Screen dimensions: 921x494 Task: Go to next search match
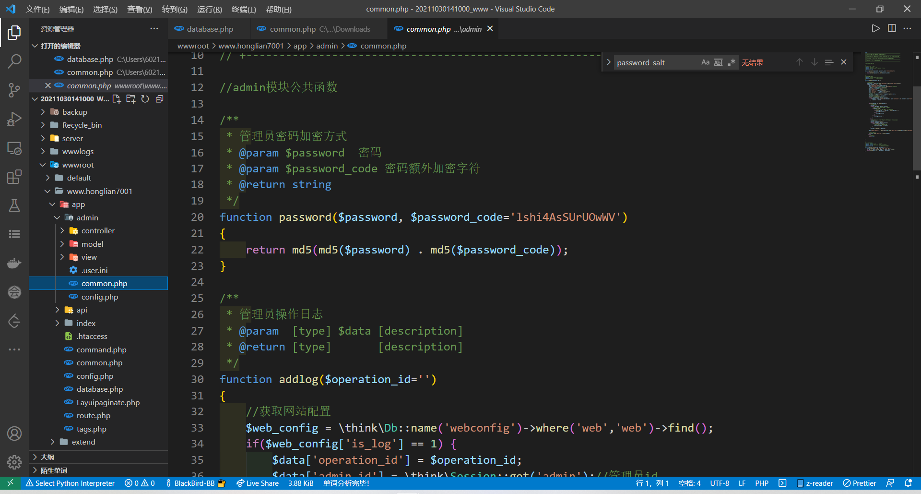[814, 62]
